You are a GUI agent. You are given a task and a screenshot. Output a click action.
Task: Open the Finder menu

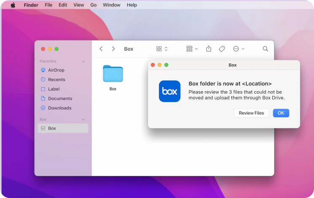pos(31,5)
